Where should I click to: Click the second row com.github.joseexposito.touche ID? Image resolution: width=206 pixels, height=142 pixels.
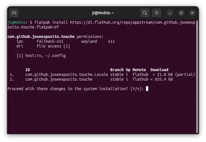pyautogui.click(x=59, y=79)
